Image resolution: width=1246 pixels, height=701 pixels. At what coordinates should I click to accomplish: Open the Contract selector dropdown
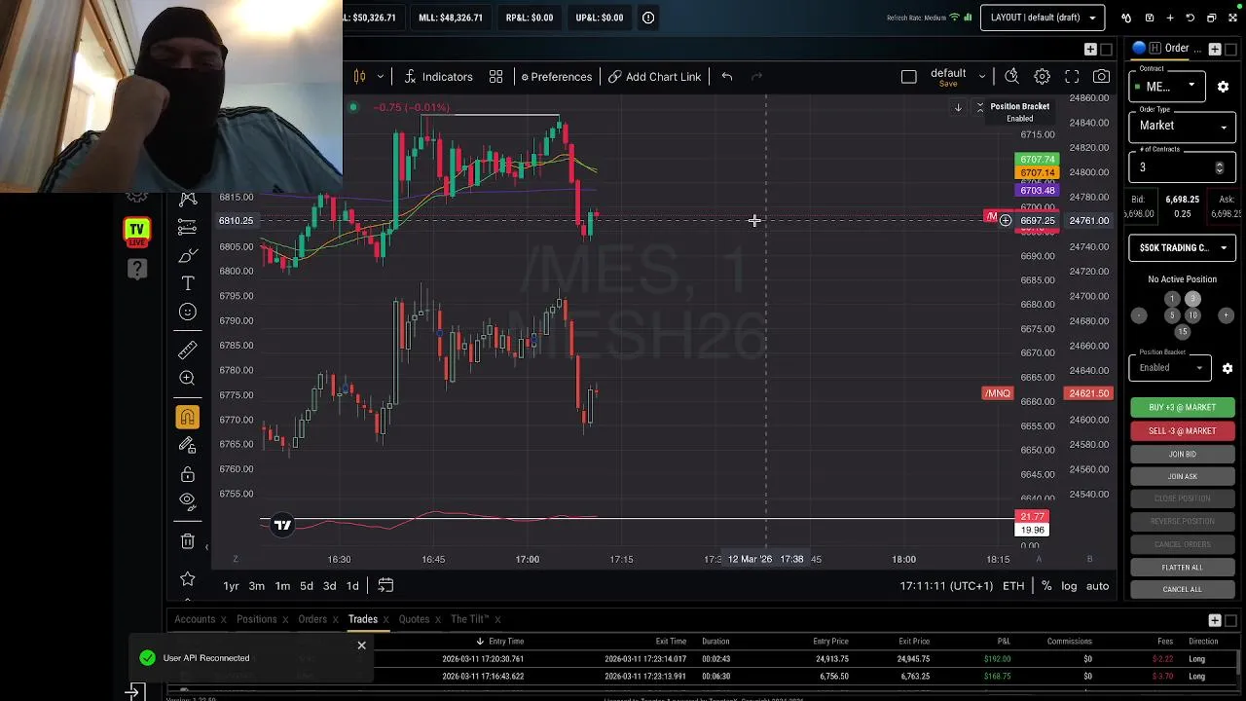[1168, 87]
